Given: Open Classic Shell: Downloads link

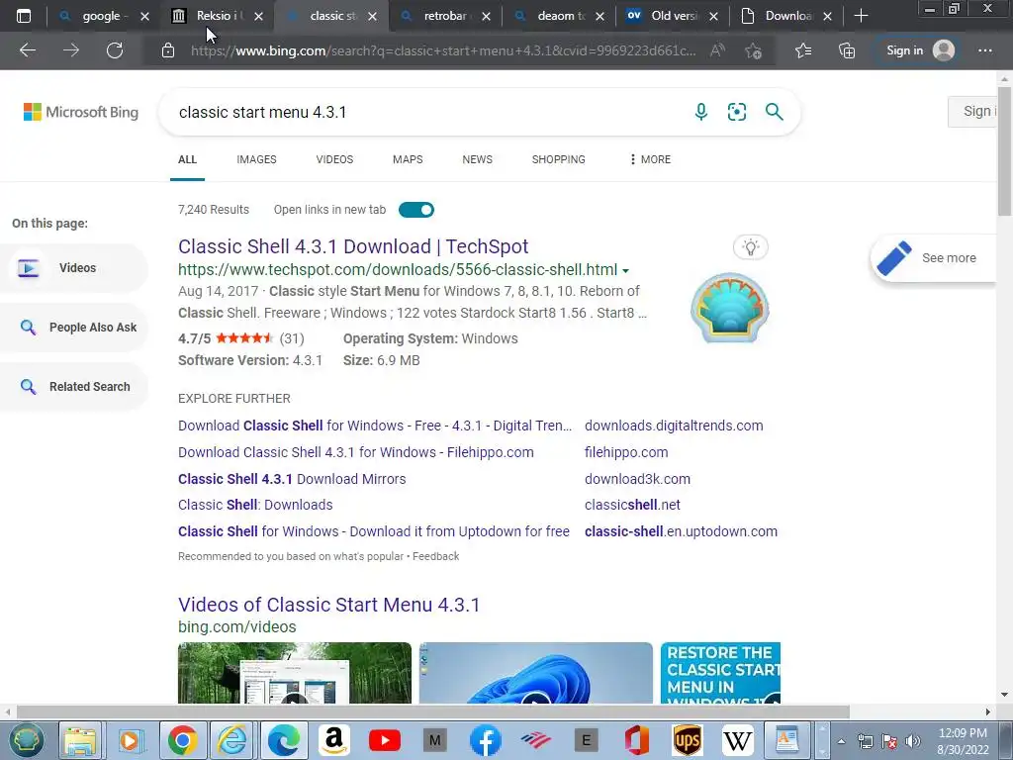Looking at the screenshot, I should coord(255,505).
